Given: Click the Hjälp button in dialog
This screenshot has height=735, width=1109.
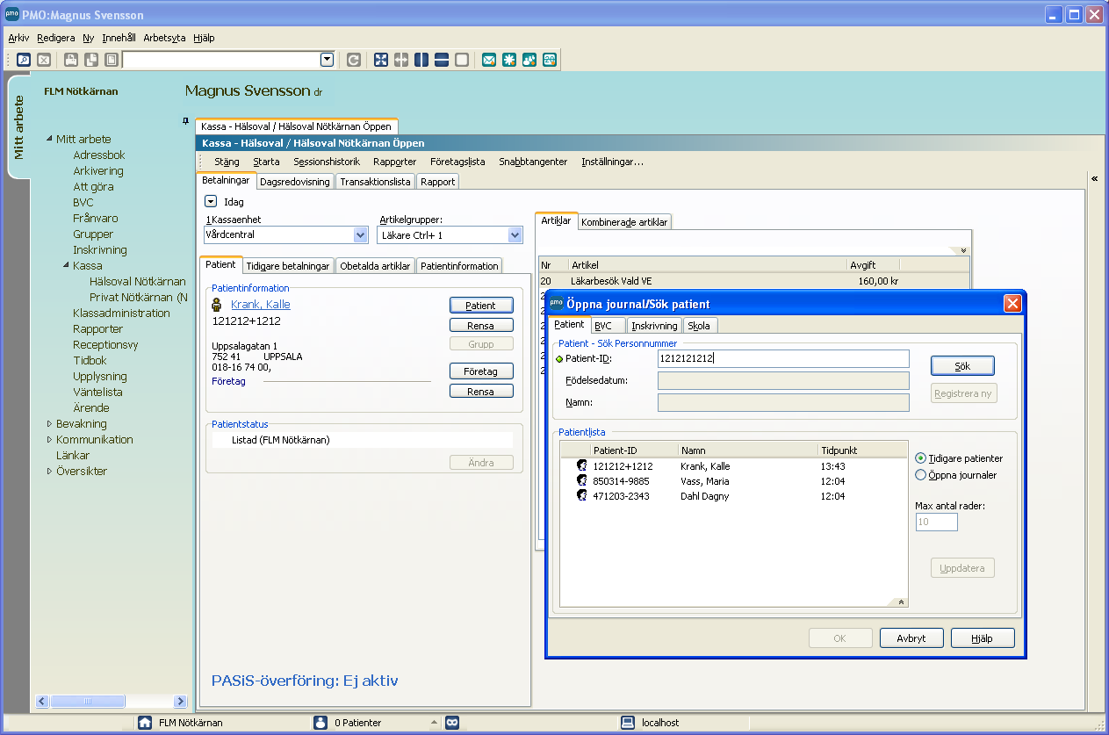Looking at the screenshot, I should coord(983,638).
